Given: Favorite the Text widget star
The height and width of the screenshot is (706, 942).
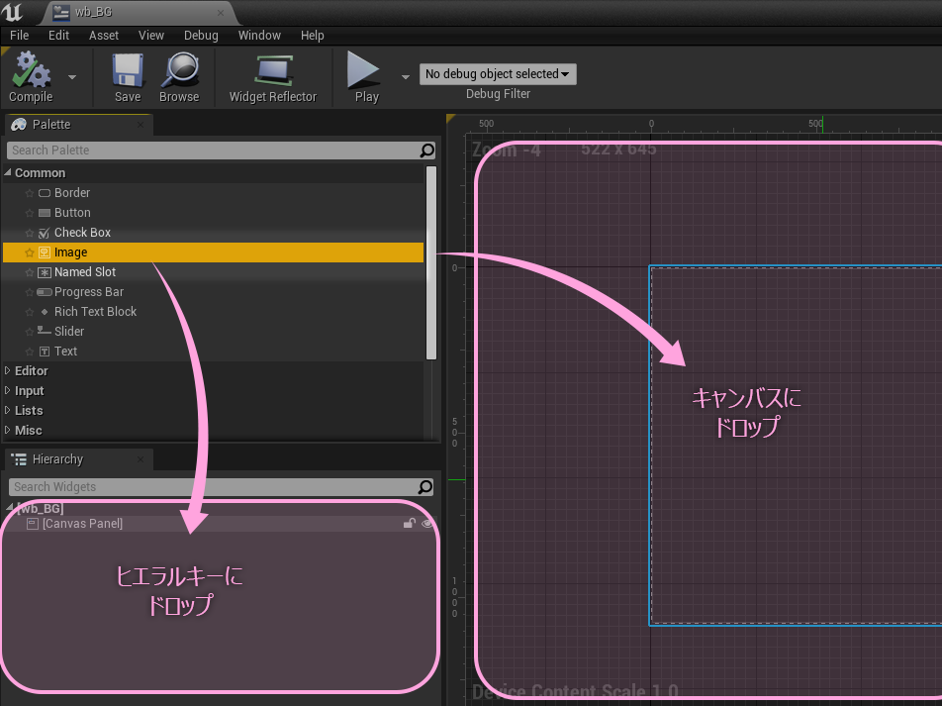Looking at the screenshot, I should [30, 352].
